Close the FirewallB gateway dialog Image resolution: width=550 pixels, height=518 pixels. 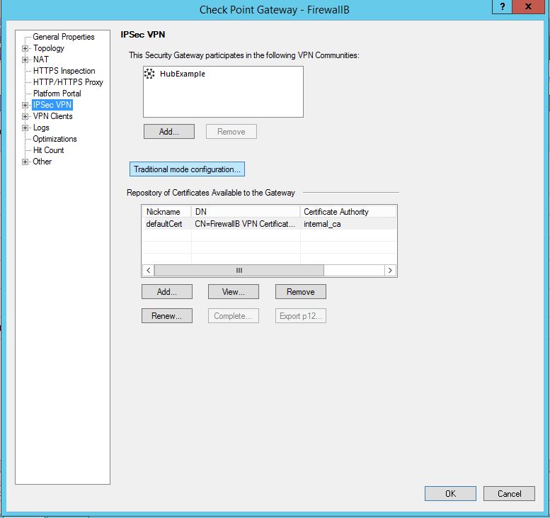click(528, 6)
